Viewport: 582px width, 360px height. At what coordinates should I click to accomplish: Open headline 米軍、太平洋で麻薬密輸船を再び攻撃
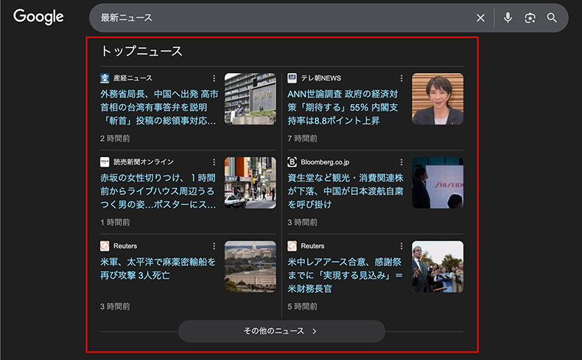(158, 269)
